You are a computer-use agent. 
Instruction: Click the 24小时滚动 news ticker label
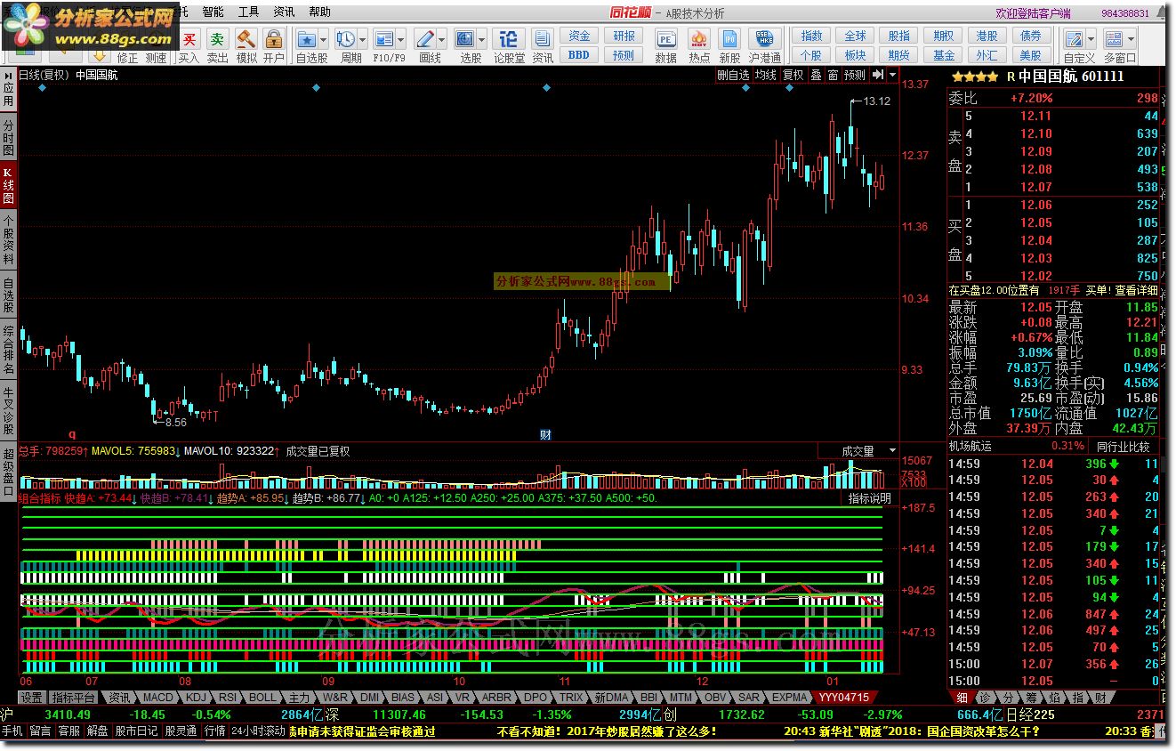tap(258, 731)
